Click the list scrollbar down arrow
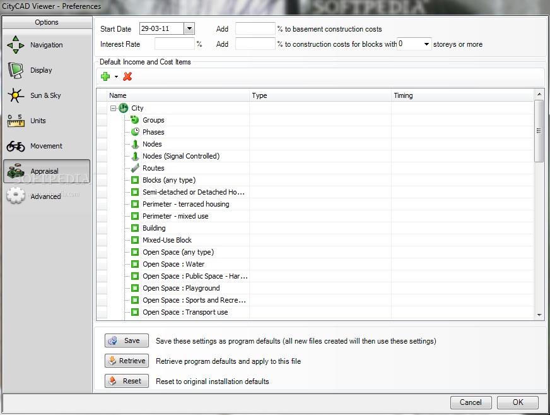550x415 pixels. click(x=539, y=315)
